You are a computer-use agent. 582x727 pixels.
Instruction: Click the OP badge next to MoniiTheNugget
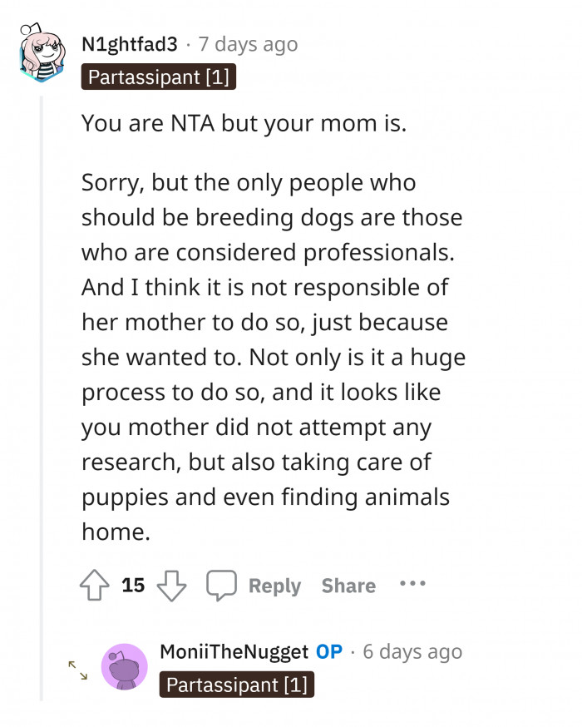[x=331, y=652]
